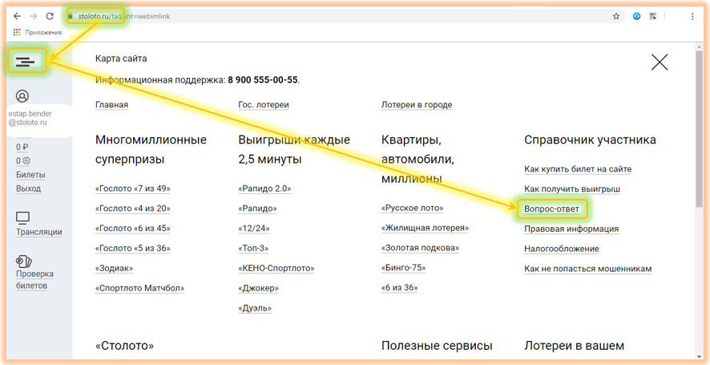
Task: Open the «6 из 36» link
Action: point(400,288)
